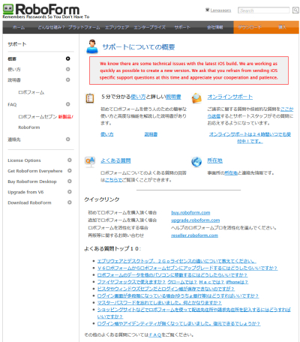
Task: Click the circle icon on the 連絡先 sidebar row
Action: point(68,139)
